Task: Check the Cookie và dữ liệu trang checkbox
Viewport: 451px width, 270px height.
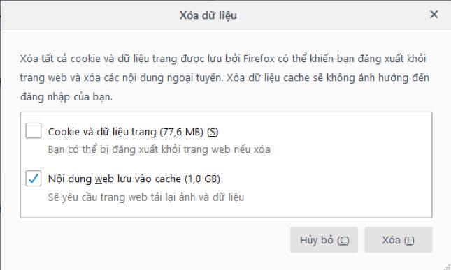Action: 34,131
